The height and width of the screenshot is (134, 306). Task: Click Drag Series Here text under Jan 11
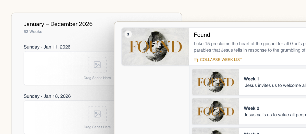(97, 78)
